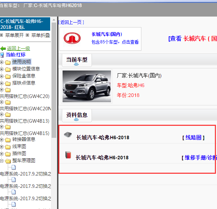The width and height of the screenshot is (217, 209).
Task: Click folder icon above 共用搭铁汇总(GW4B13)
Action: (8, 115)
